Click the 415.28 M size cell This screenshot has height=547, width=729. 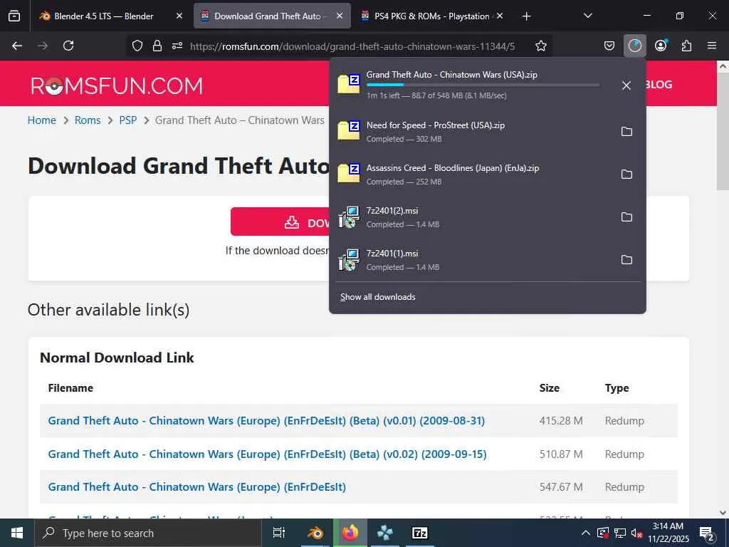click(x=561, y=421)
